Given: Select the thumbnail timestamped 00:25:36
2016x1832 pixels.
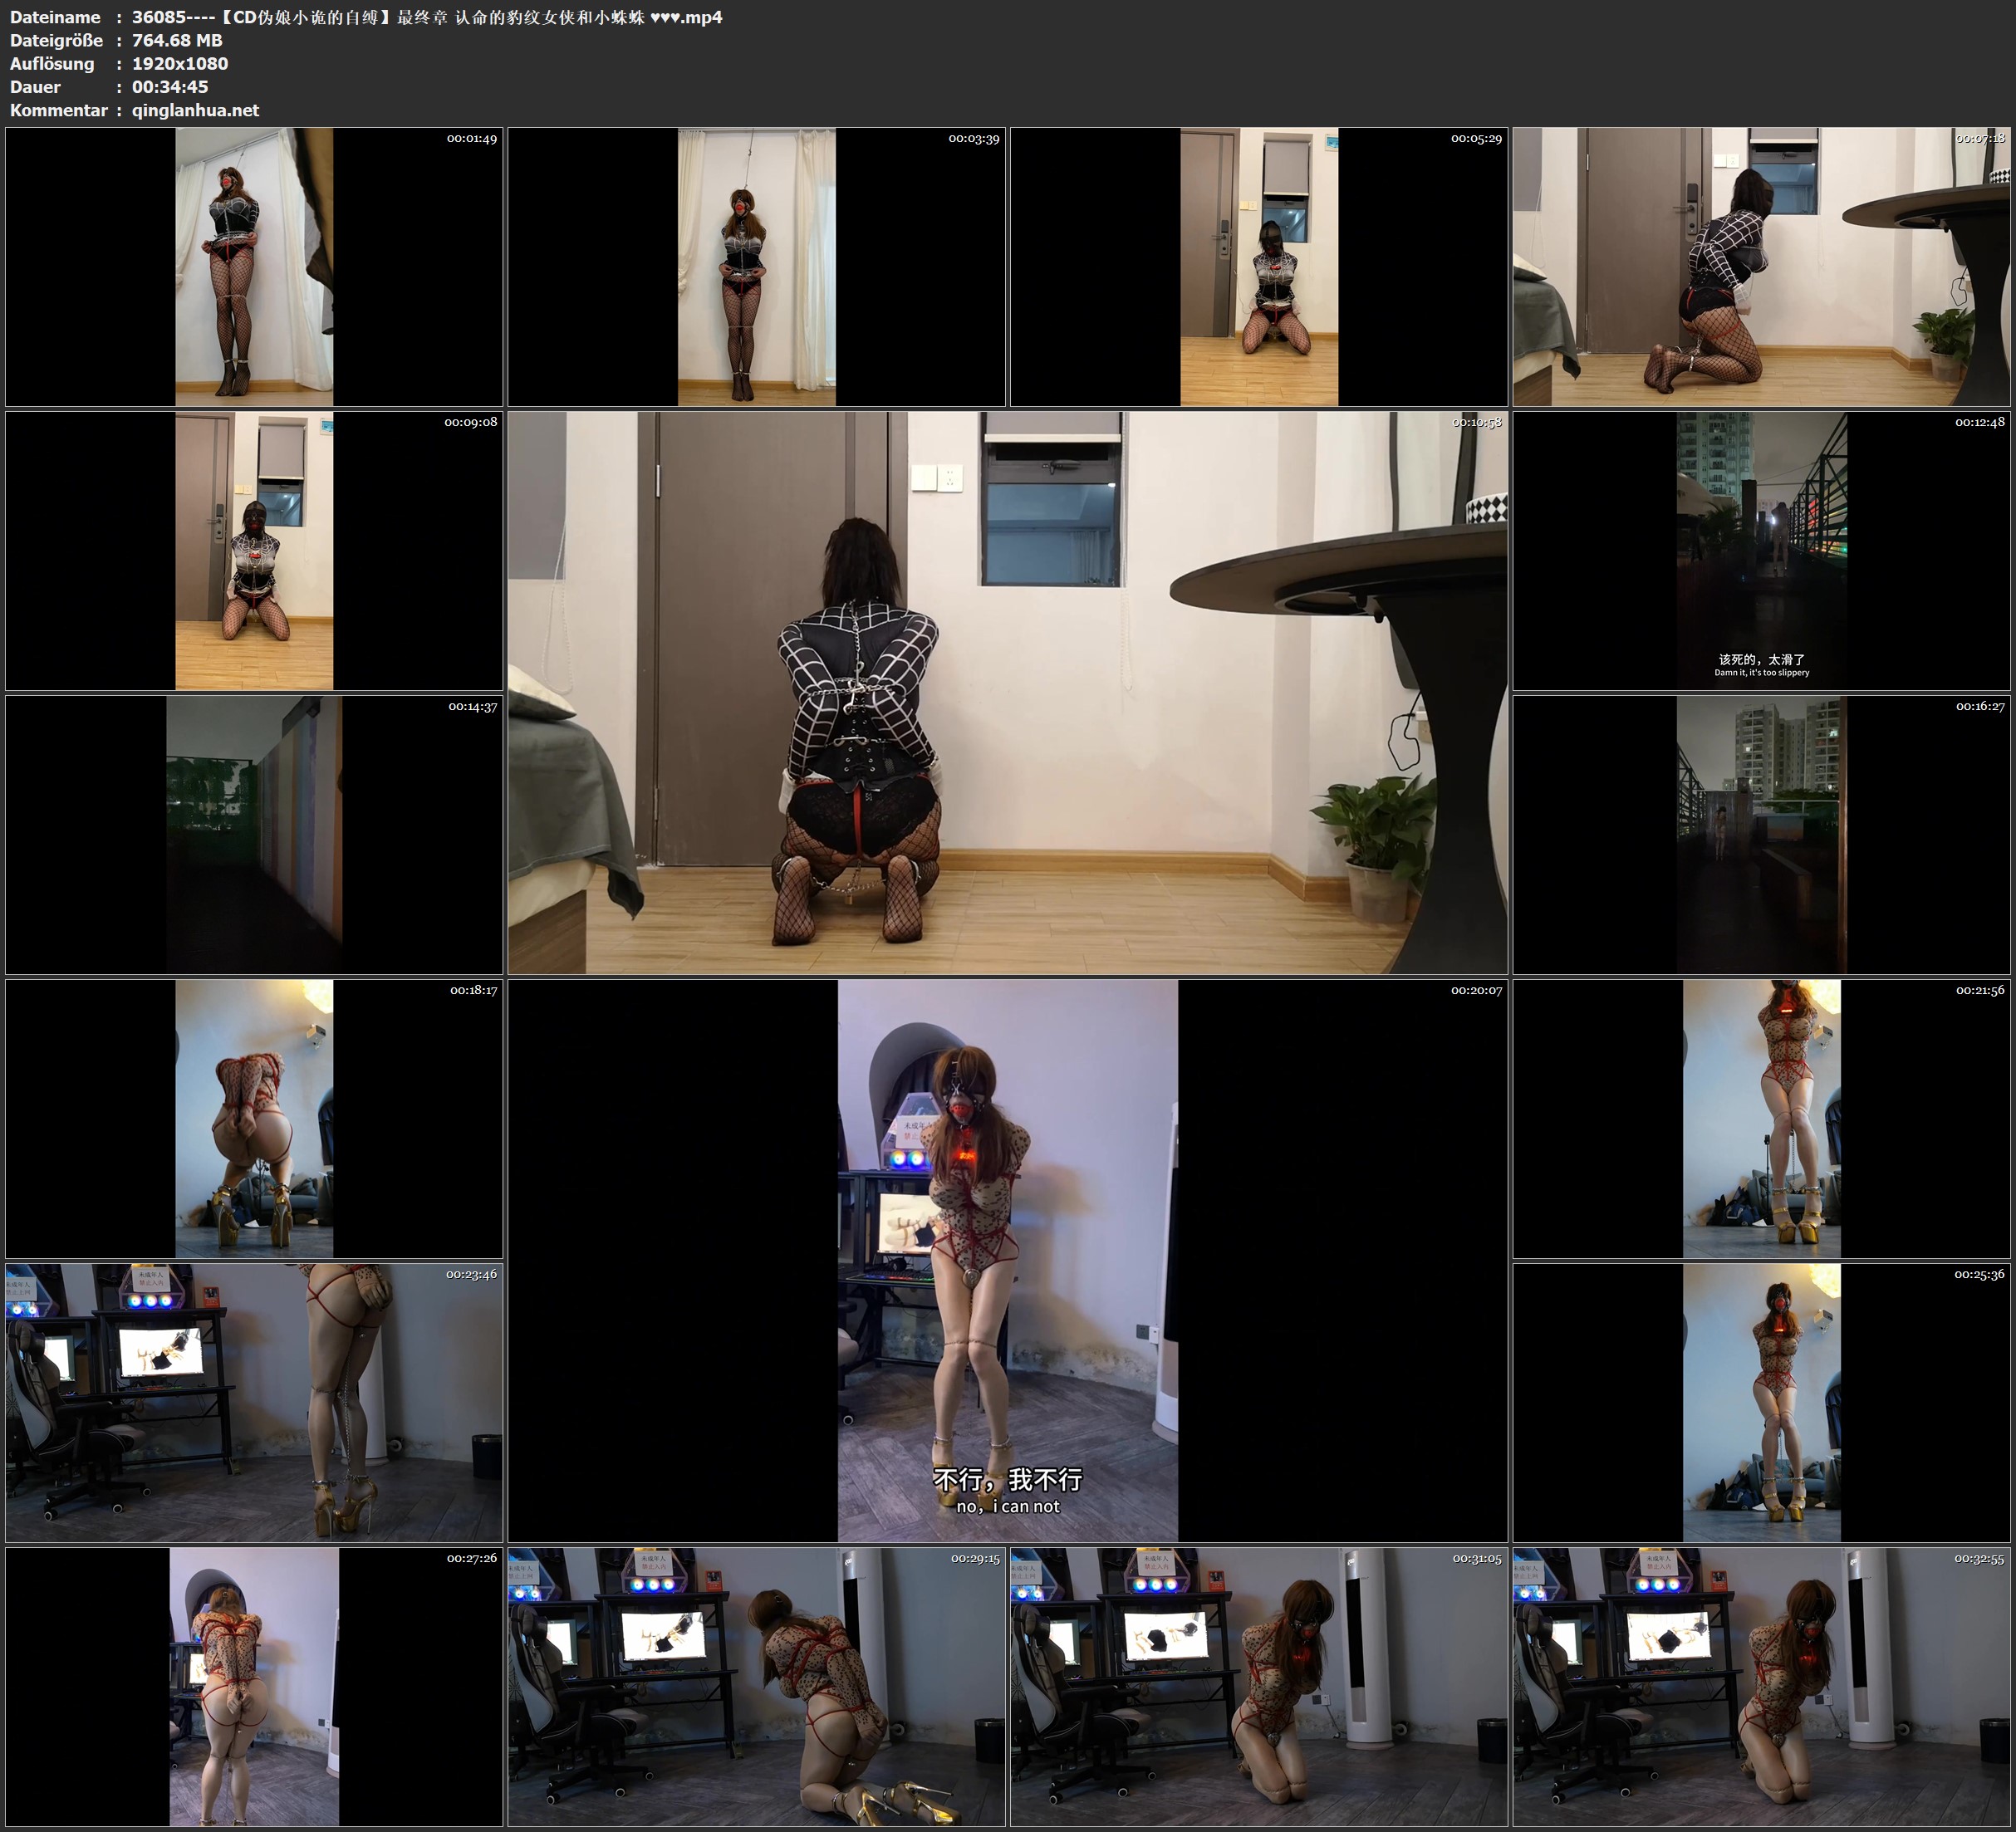Looking at the screenshot, I should (x=1762, y=1402).
